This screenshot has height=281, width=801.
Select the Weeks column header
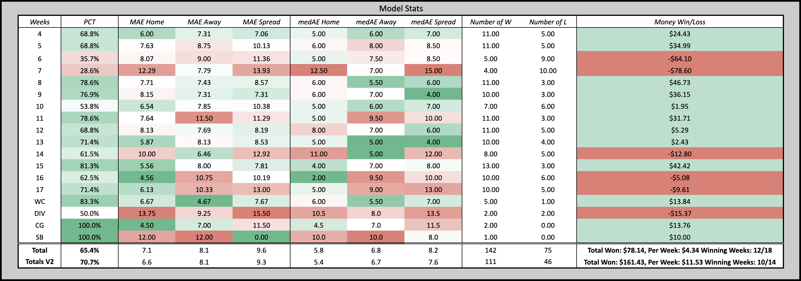(x=39, y=22)
